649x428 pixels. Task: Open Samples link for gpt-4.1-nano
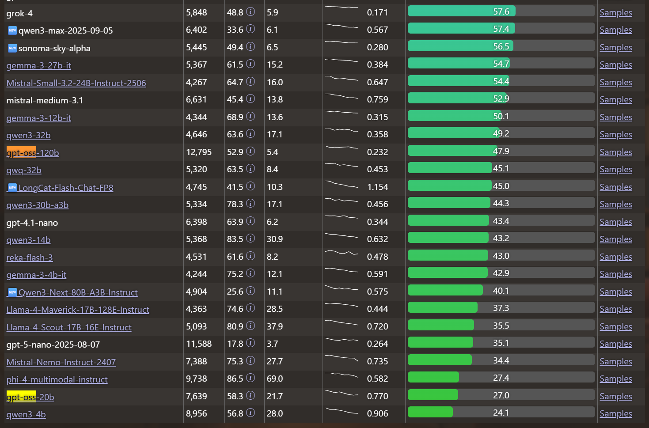pyautogui.click(x=616, y=222)
